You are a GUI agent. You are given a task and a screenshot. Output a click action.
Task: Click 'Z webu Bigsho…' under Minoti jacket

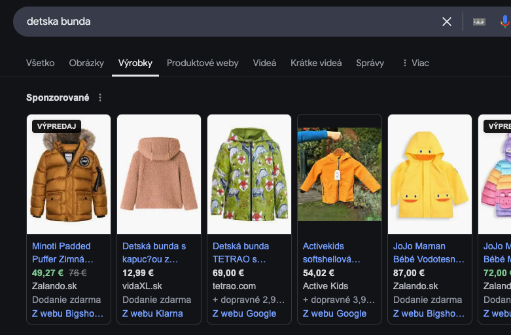tap(67, 313)
